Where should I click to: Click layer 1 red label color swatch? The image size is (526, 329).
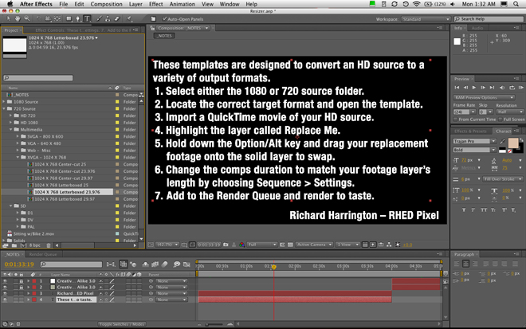[34, 281]
